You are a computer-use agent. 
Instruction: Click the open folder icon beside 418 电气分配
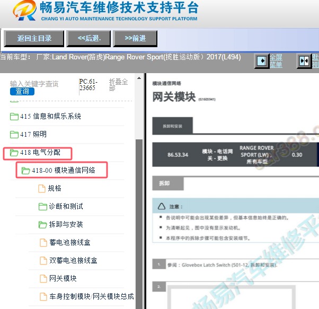coord(14,152)
